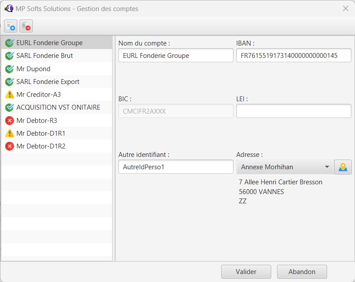
Task: Click the Abandon button
Action: click(x=302, y=272)
